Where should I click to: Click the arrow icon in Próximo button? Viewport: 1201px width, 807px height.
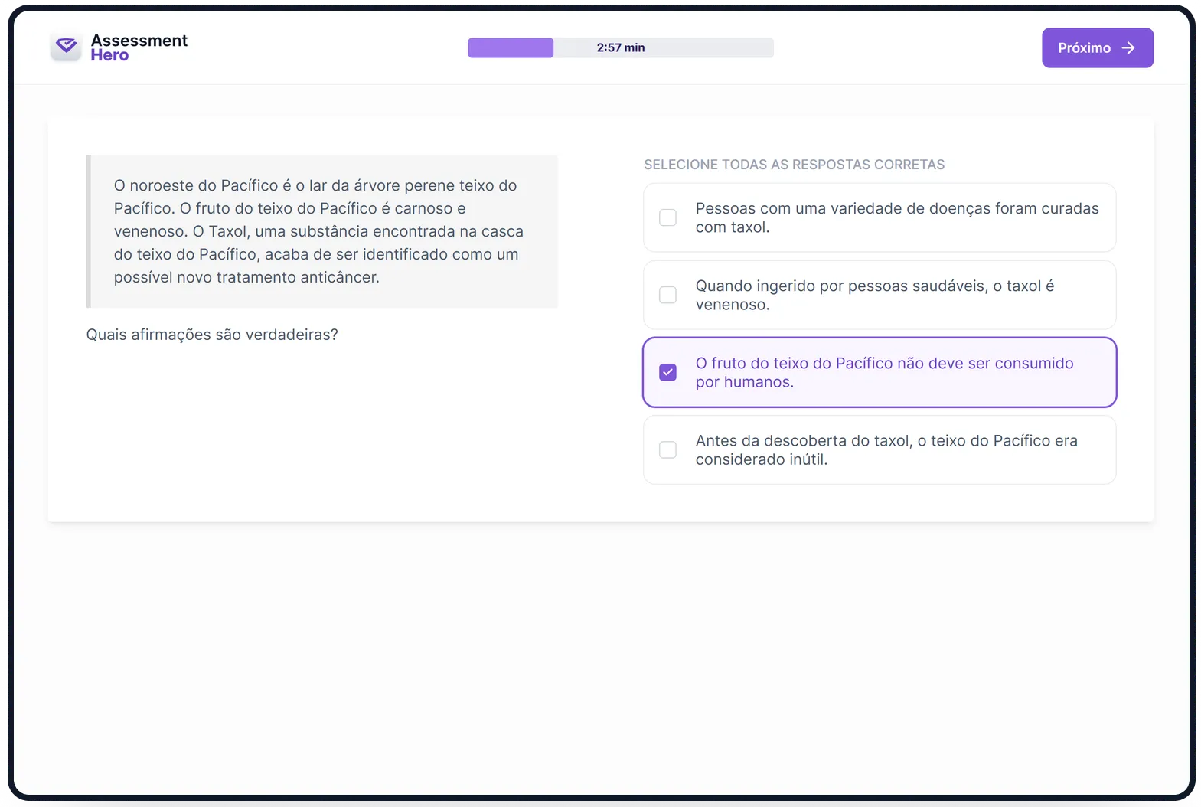(x=1128, y=47)
